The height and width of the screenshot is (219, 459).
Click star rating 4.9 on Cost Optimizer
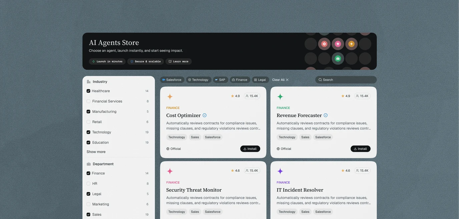pos(235,96)
